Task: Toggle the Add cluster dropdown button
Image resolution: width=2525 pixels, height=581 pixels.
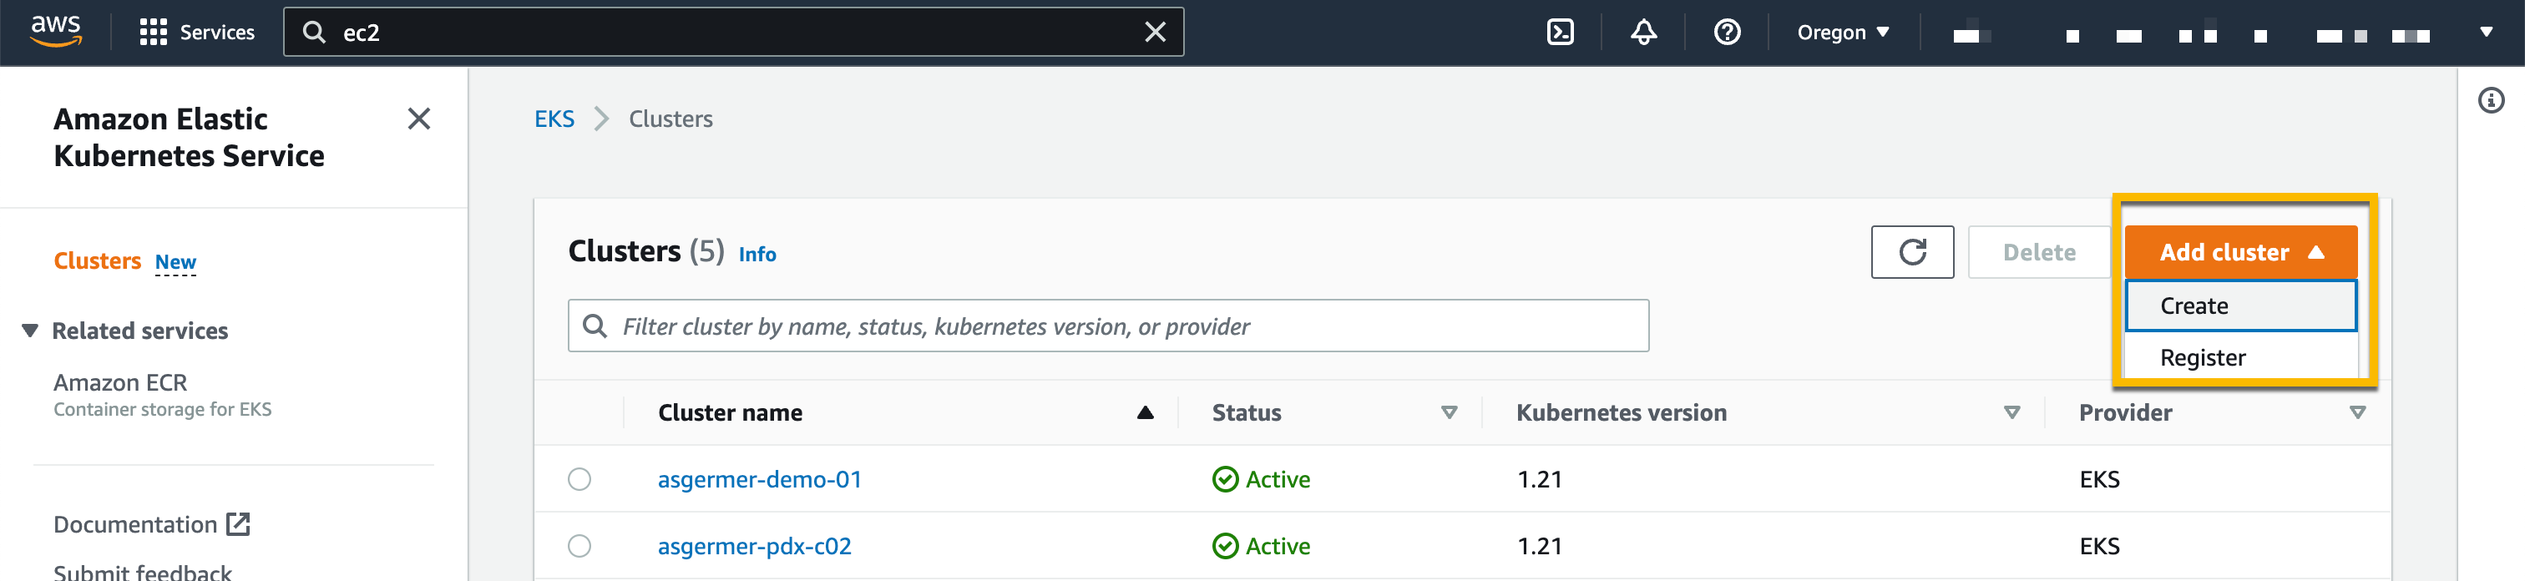Action: (2239, 252)
